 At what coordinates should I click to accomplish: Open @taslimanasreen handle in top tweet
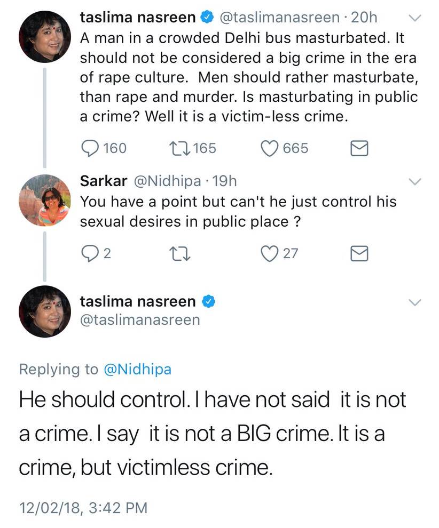tap(279, 18)
